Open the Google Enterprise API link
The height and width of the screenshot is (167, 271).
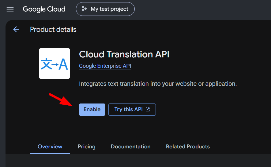click(105, 66)
